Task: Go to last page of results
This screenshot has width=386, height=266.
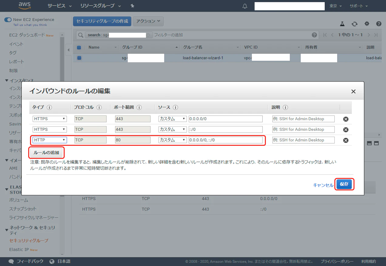Action: [x=376, y=35]
